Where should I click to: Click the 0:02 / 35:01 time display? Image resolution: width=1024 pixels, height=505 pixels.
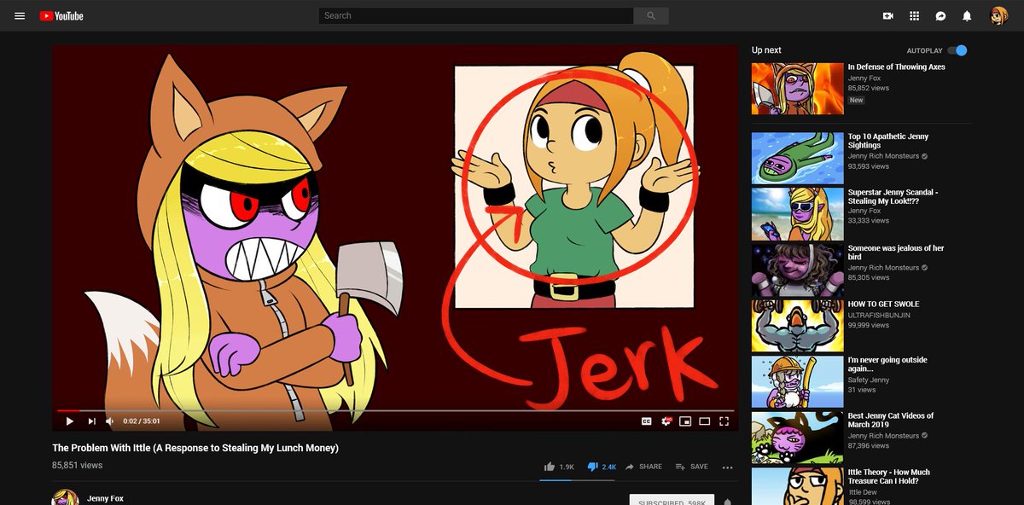(142, 421)
